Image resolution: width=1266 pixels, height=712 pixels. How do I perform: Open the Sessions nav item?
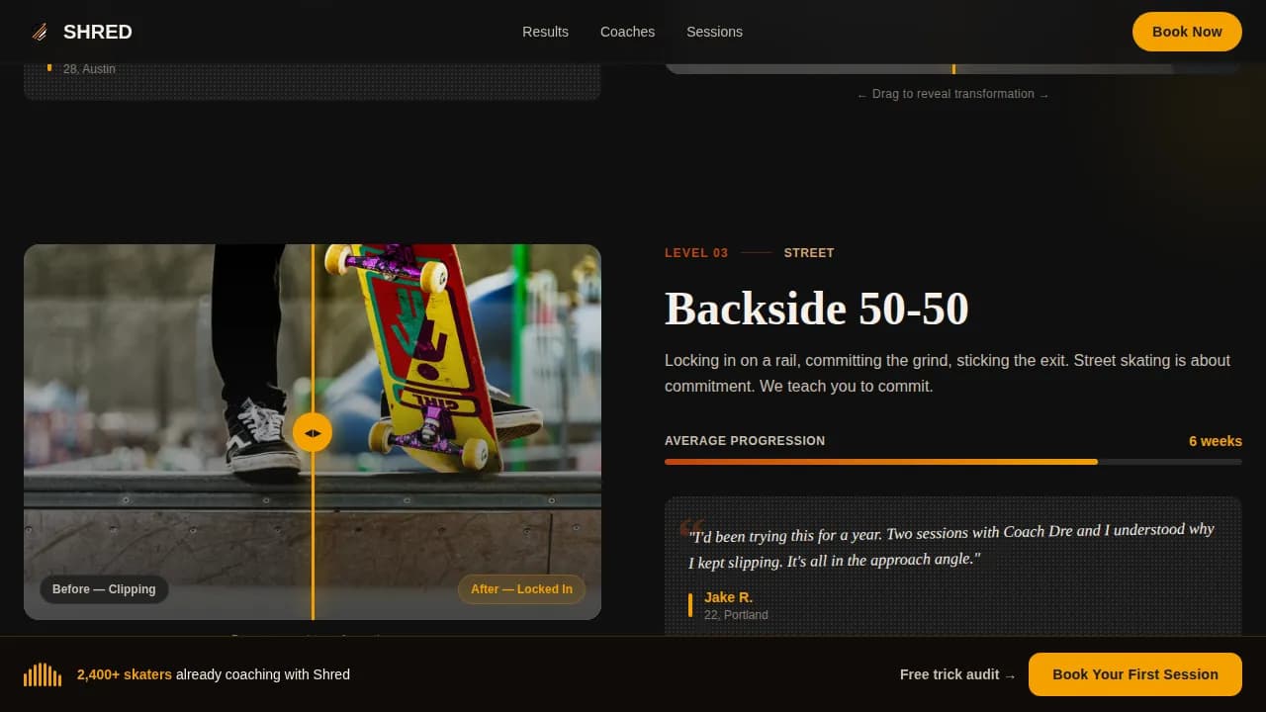click(714, 32)
